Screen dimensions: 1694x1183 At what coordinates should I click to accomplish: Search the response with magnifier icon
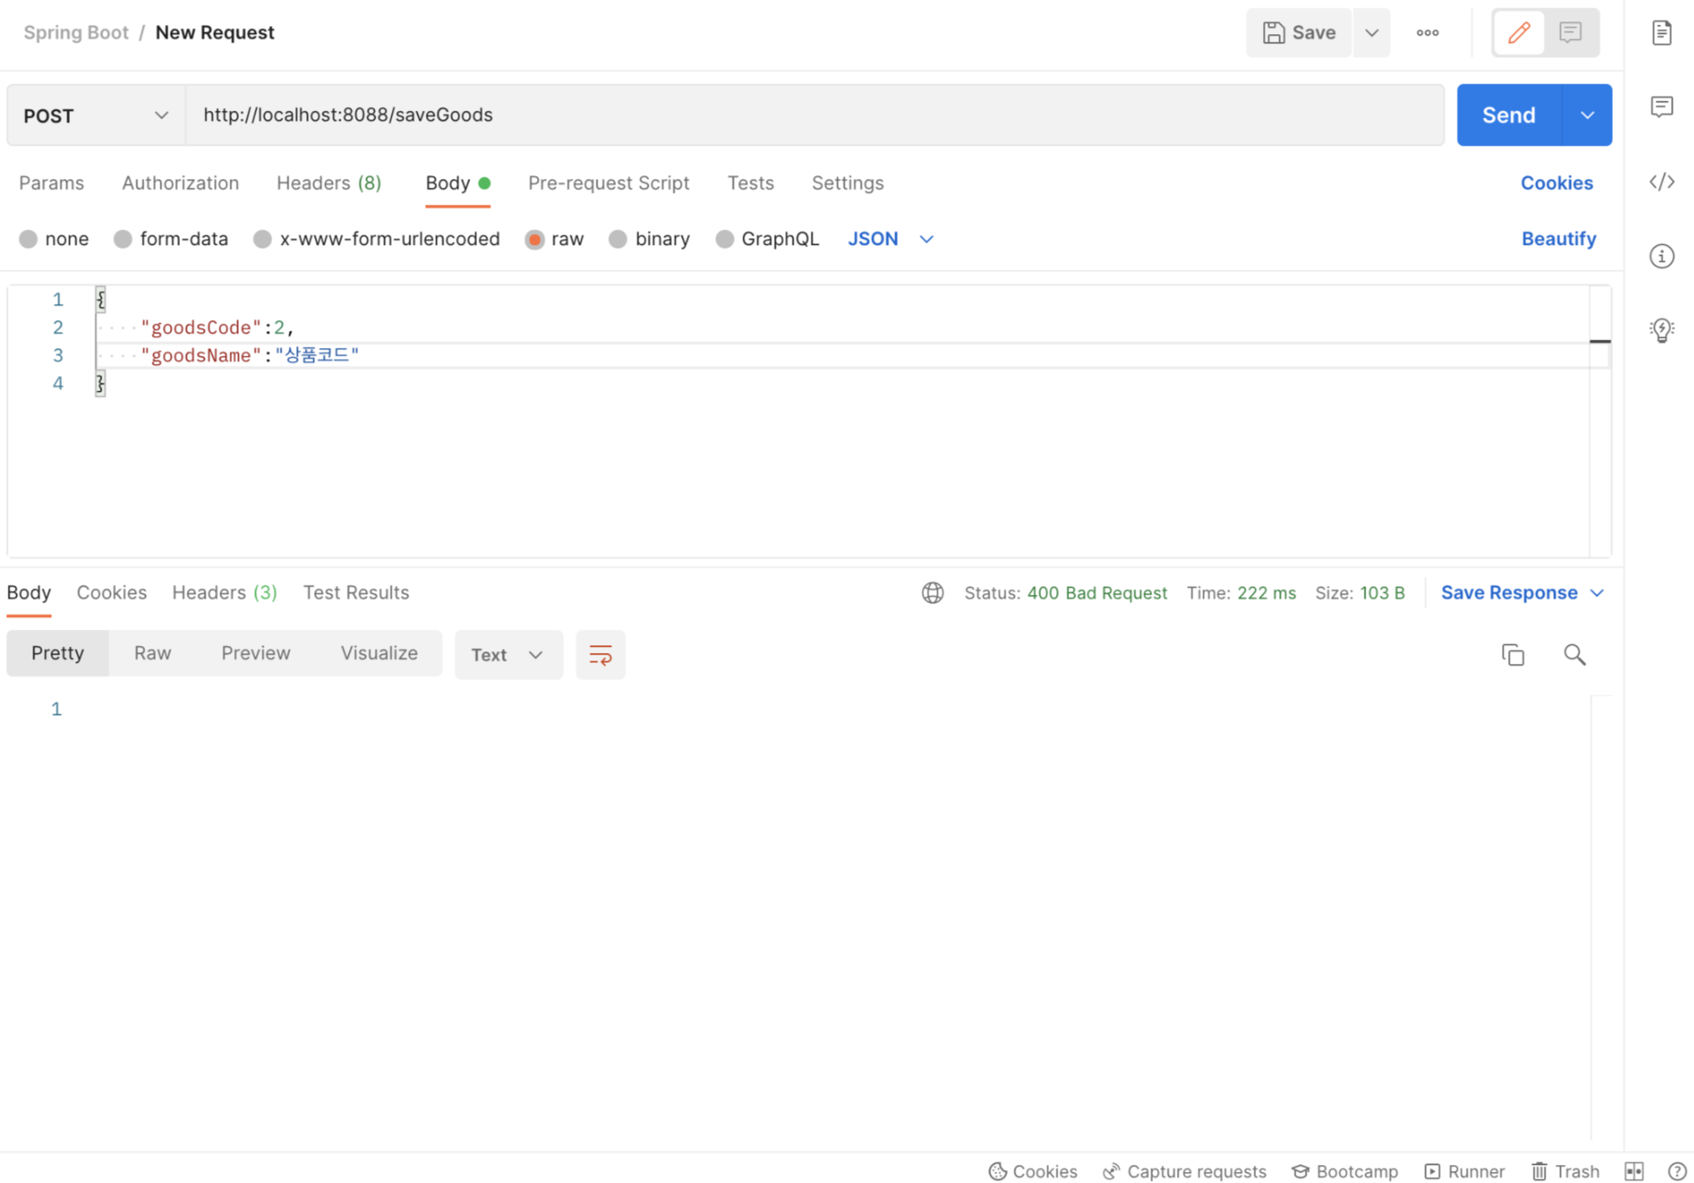[x=1574, y=655]
